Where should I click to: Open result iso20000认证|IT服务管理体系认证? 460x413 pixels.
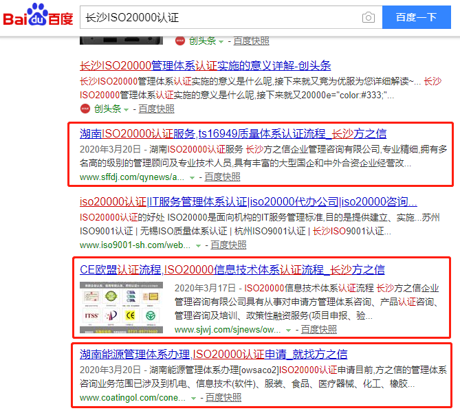(248, 201)
